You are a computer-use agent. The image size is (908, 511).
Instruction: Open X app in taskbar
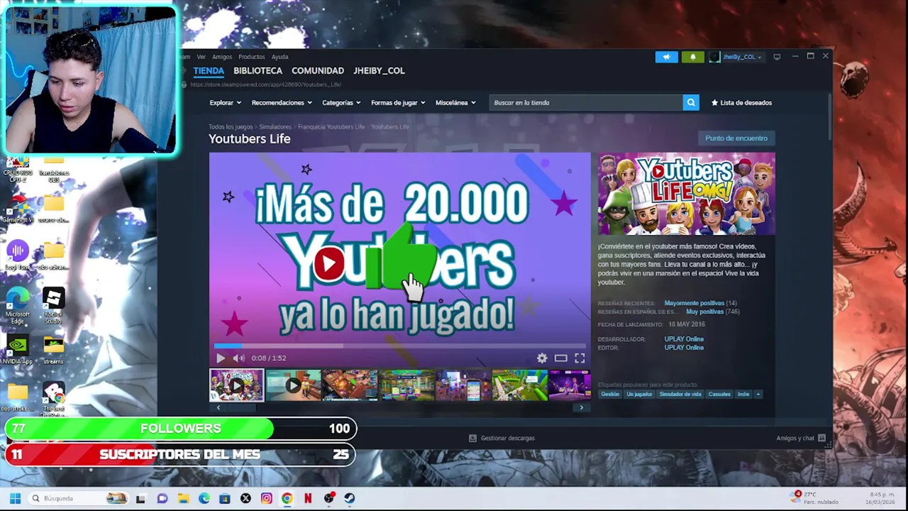245,498
